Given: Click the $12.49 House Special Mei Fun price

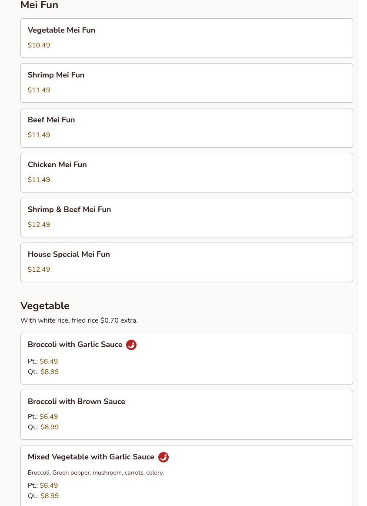Looking at the screenshot, I should point(39,270).
